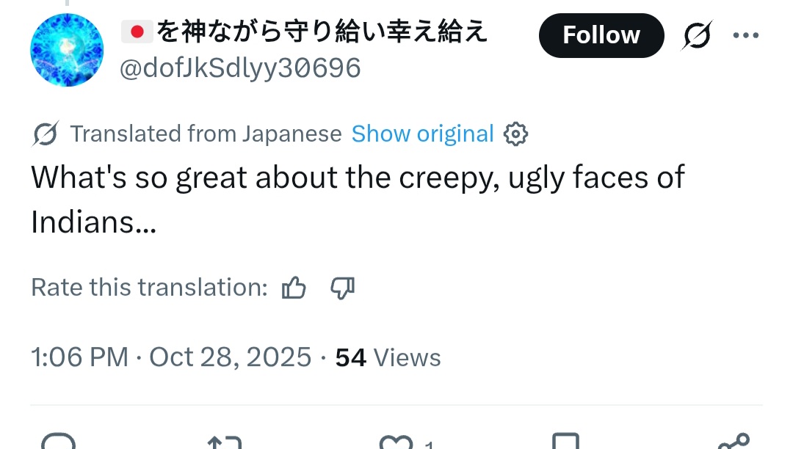Click the Translated from Japanese label
The image size is (793, 449).
pos(206,134)
